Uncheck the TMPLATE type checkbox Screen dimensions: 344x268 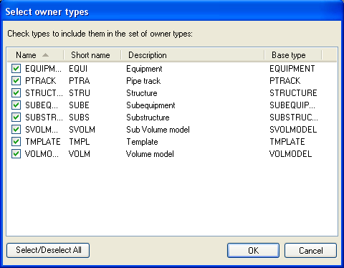(x=16, y=142)
